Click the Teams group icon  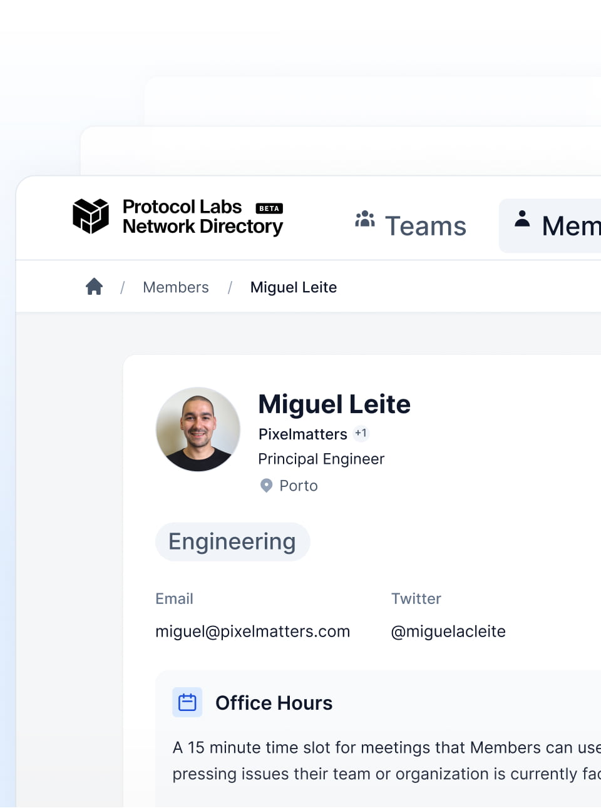[x=365, y=219]
